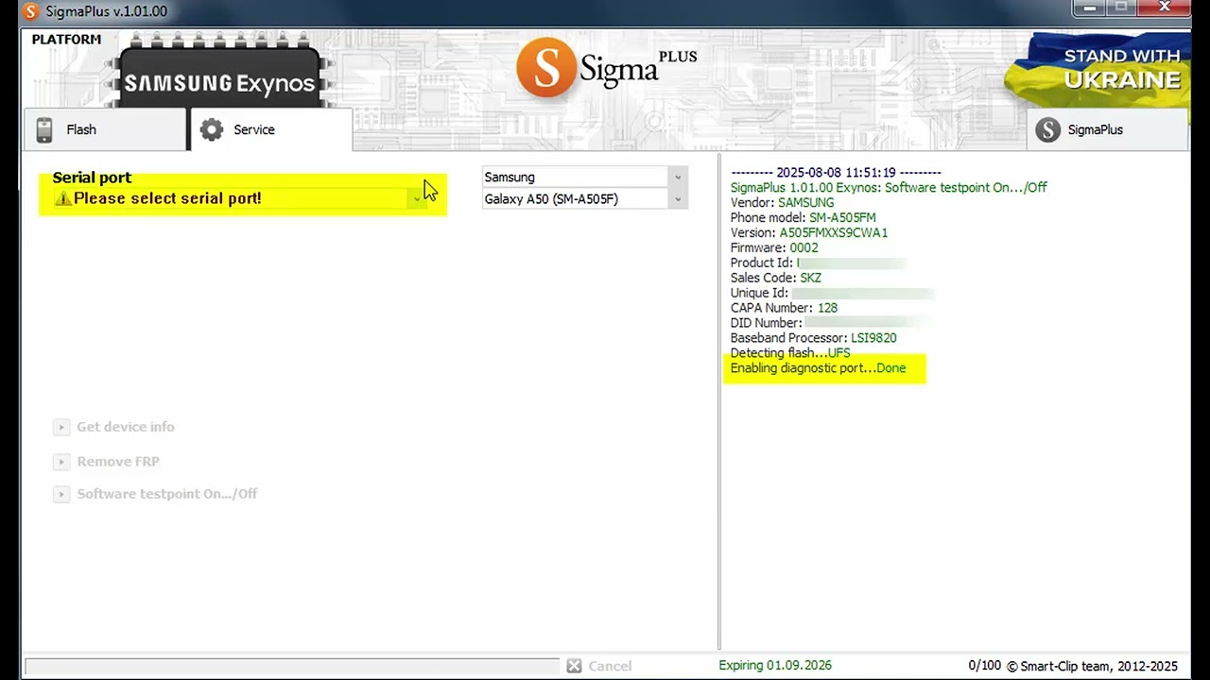This screenshot has height=680, width=1210.
Task: Click the Stand With Ukraine banner
Action: [1098, 70]
